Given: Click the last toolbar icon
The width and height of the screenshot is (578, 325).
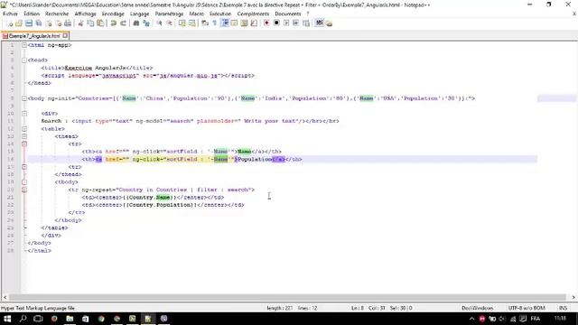Looking at the screenshot, I should point(329,23).
